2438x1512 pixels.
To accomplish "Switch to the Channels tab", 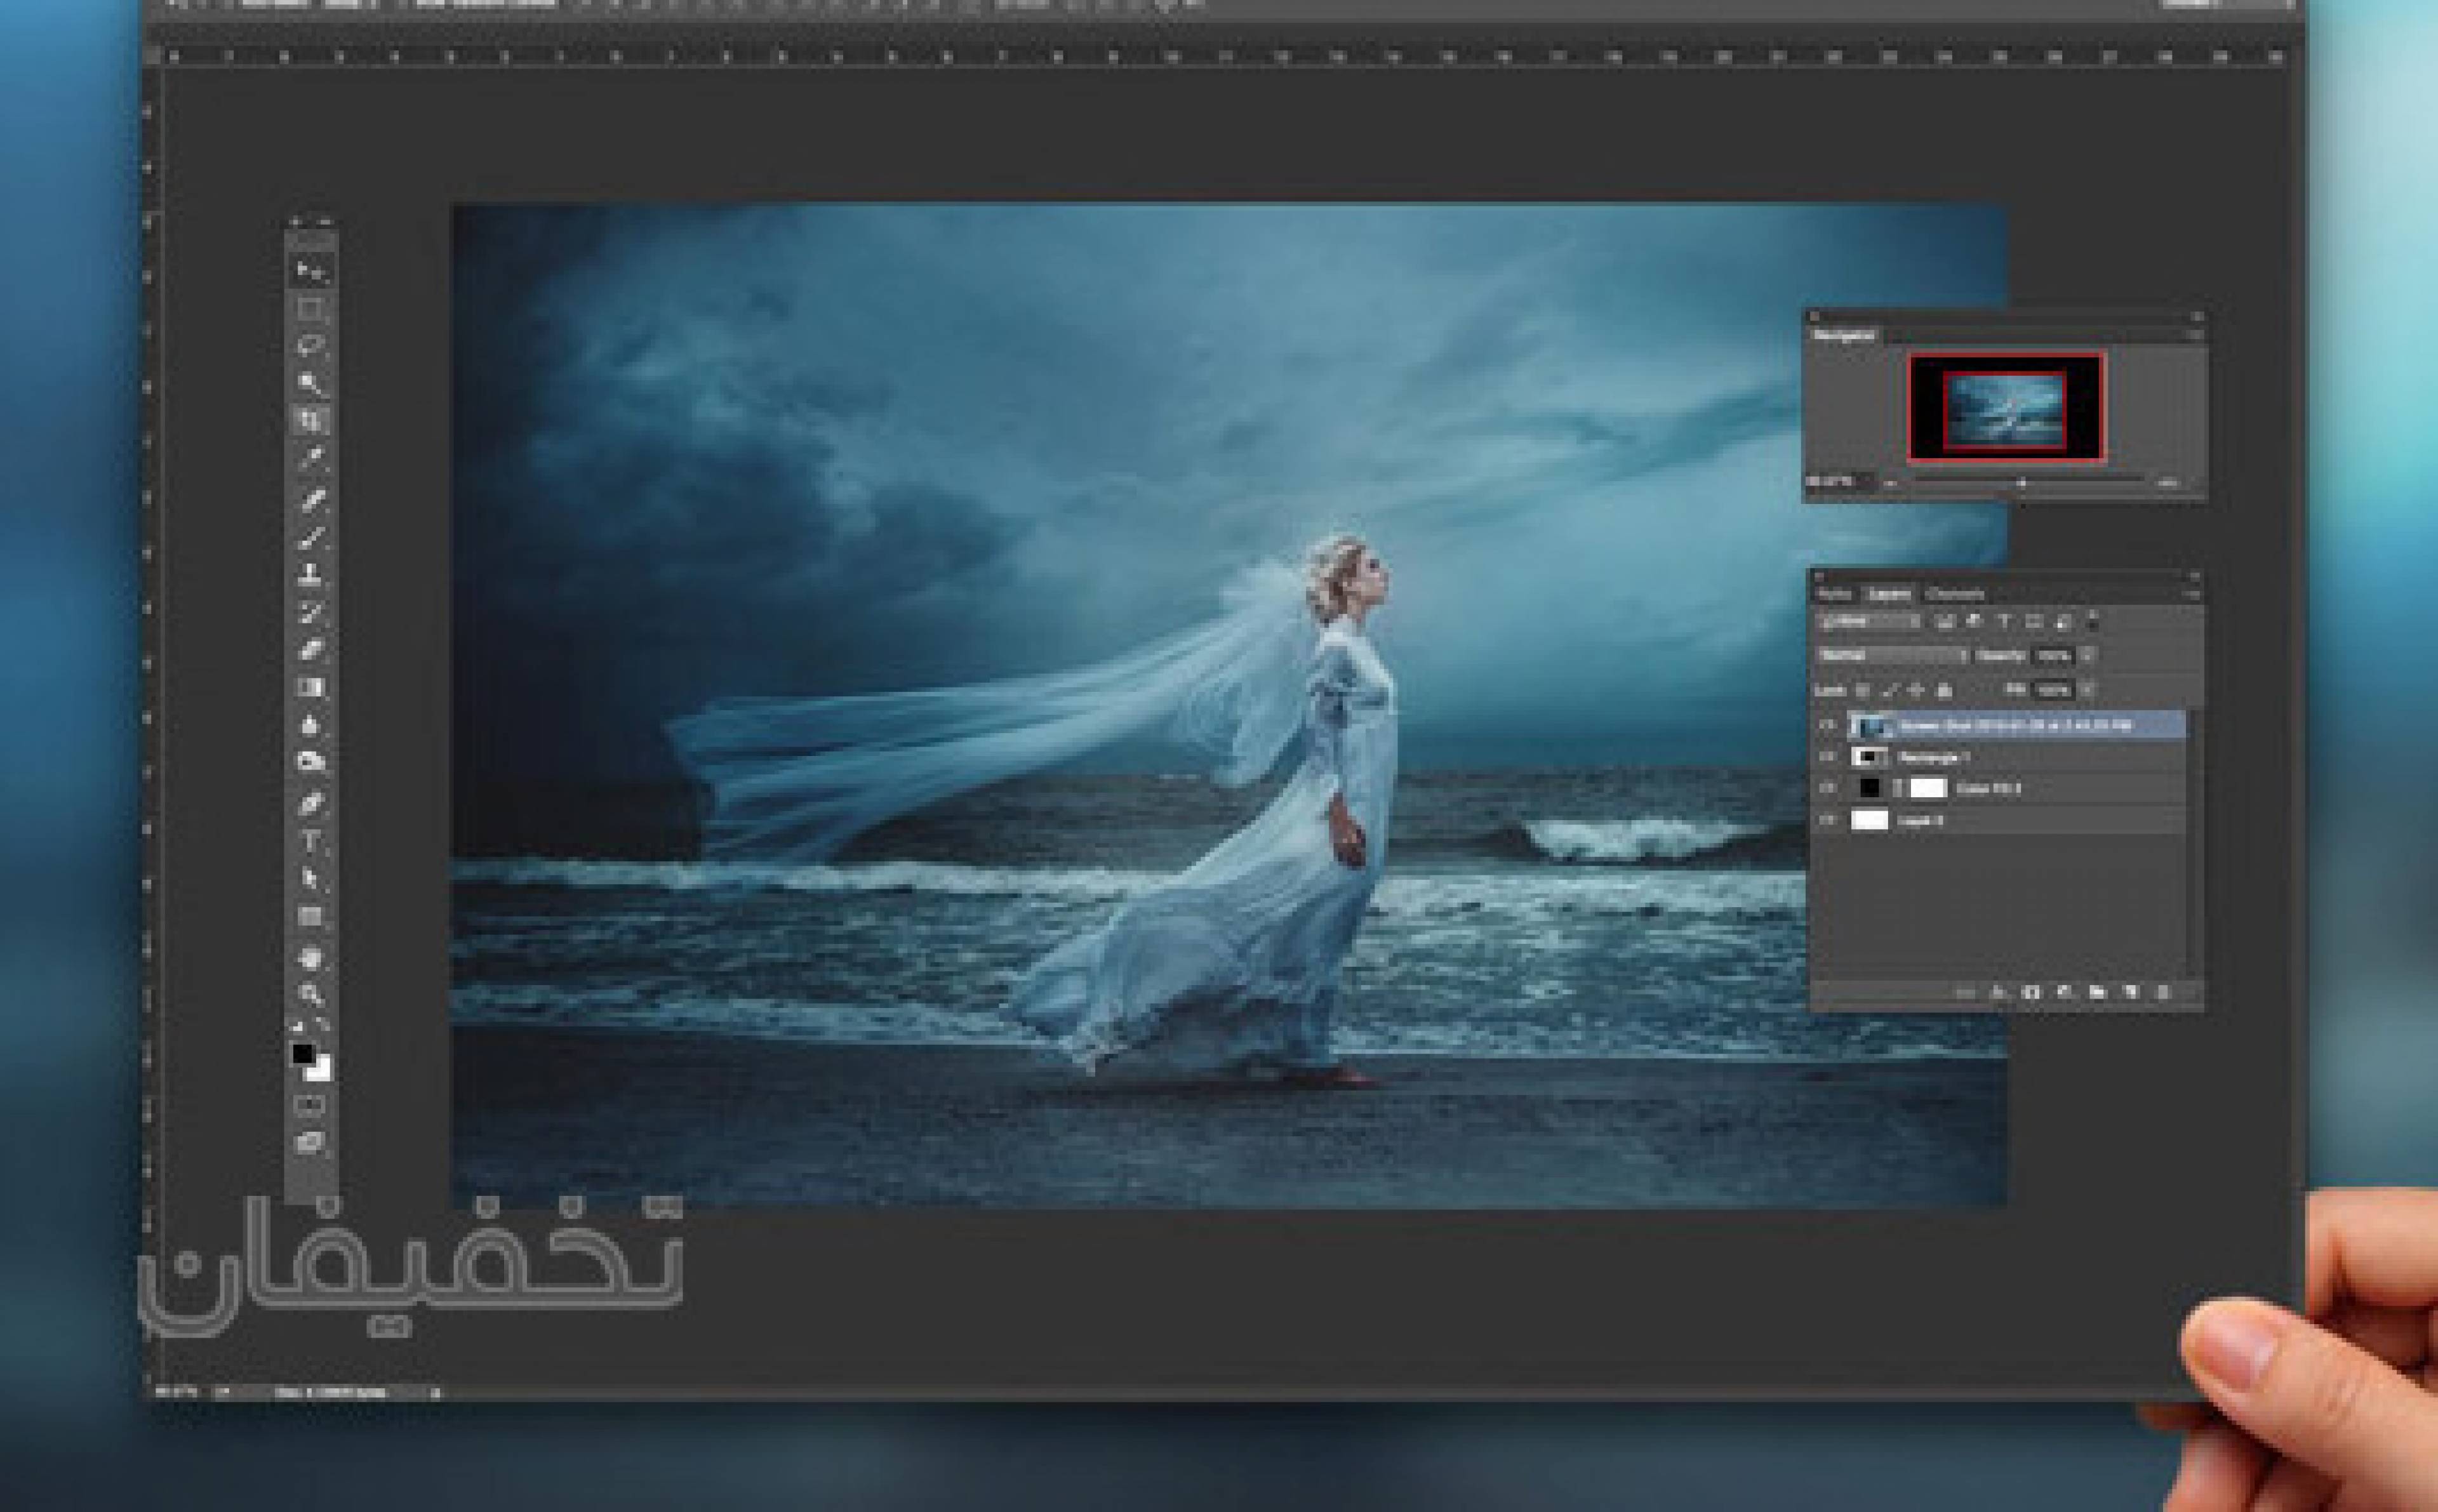I will 1955,594.
